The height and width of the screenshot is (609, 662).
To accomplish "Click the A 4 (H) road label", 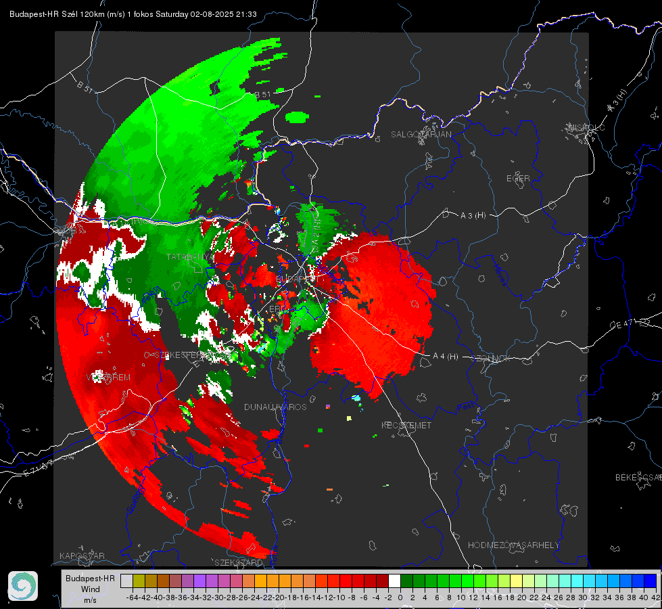I will pyautogui.click(x=446, y=357).
